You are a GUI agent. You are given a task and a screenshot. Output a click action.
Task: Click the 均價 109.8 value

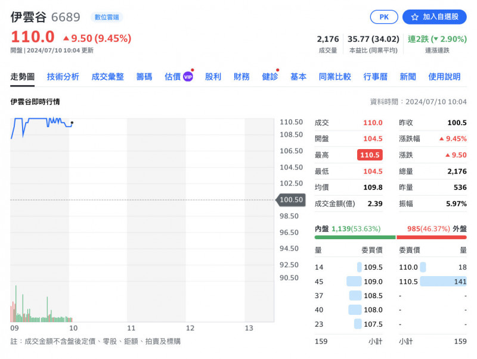pos(373,187)
